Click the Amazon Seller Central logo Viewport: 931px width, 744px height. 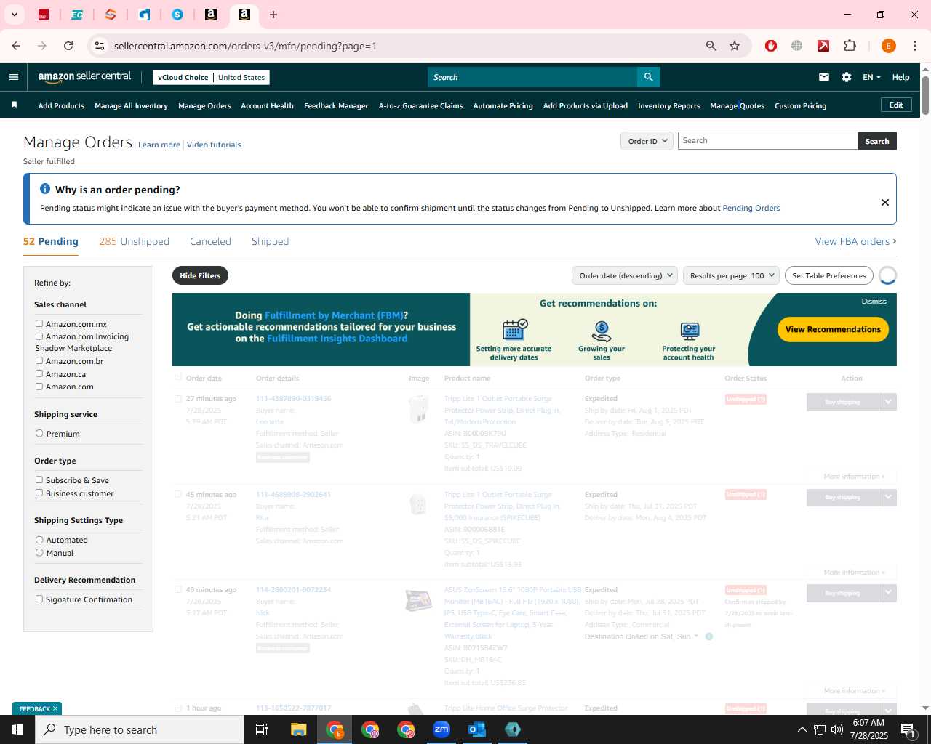click(84, 77)
